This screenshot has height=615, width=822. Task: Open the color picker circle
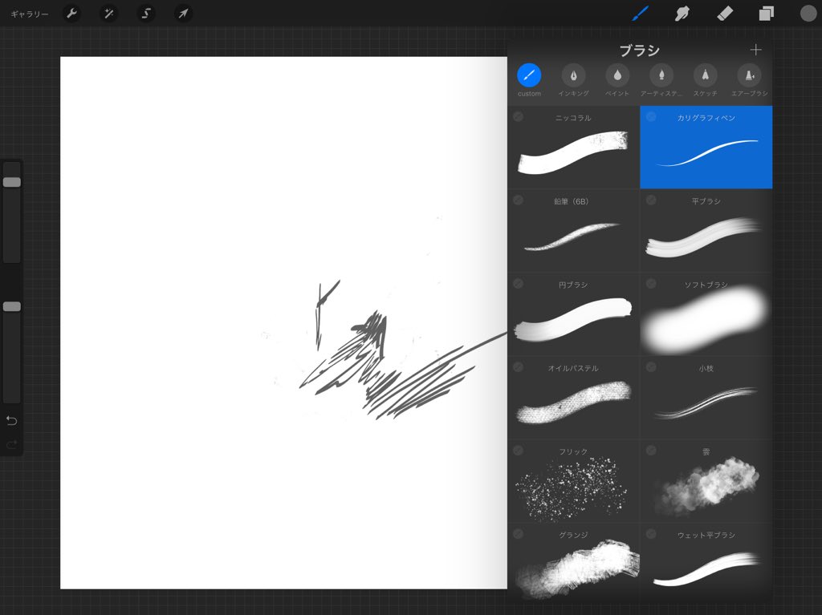(x=808, y=14)
